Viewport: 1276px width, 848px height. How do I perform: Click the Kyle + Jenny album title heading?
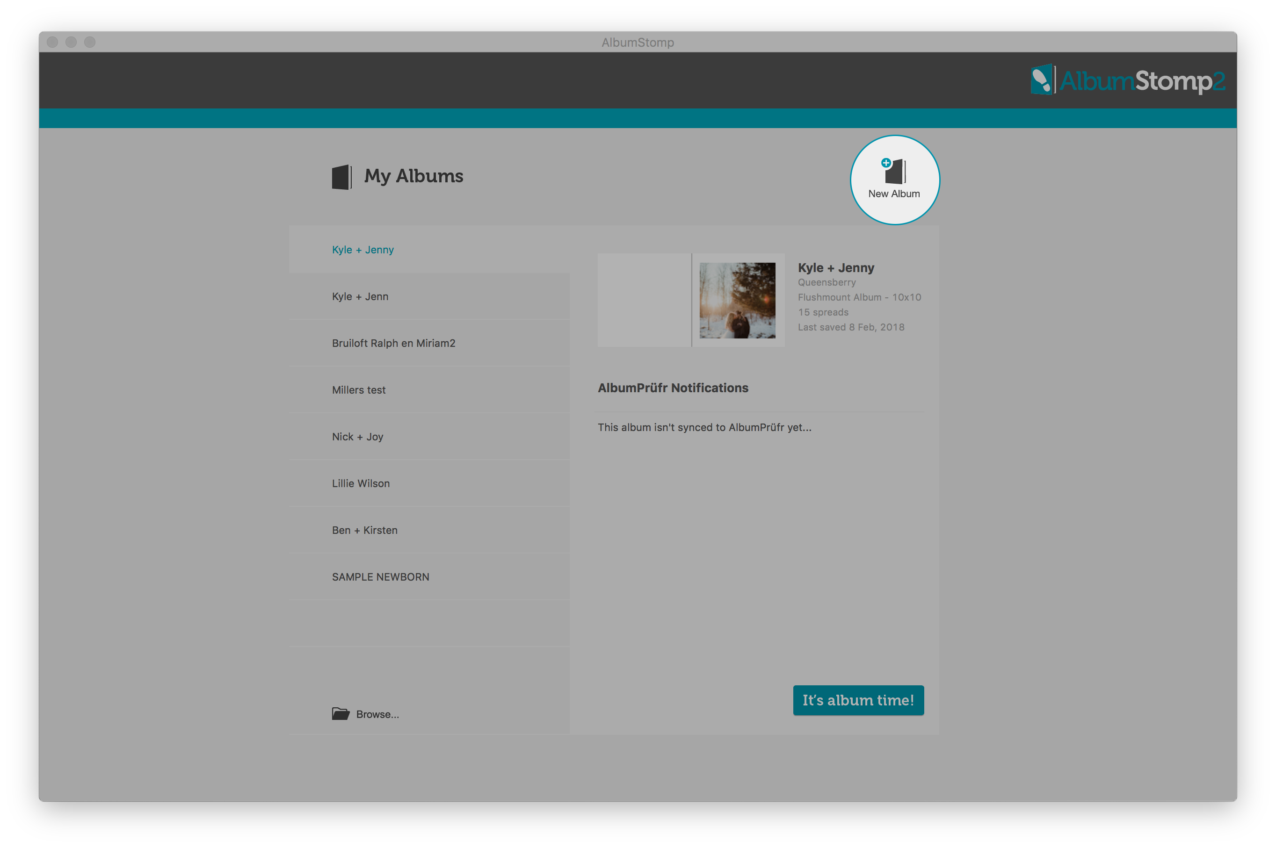click(x=836, y=268)
